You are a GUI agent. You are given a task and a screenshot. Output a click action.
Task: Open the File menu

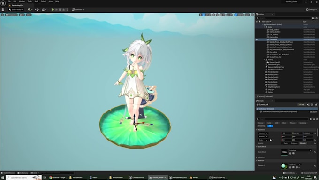point(9,1)
